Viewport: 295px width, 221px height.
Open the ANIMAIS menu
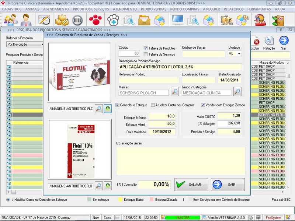coord(32,9)
